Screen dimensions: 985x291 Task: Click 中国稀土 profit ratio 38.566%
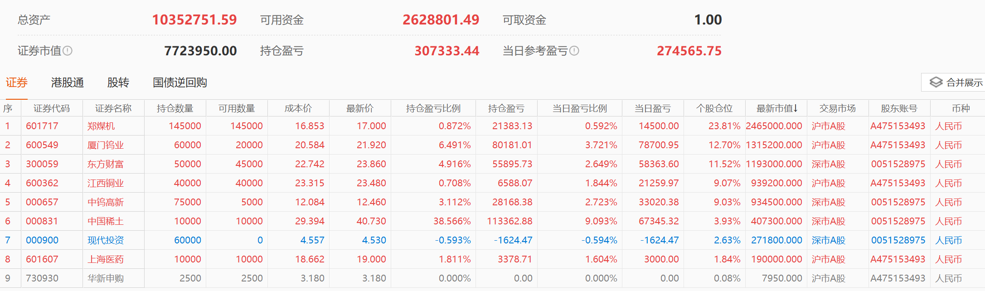(x=452, y=221)
